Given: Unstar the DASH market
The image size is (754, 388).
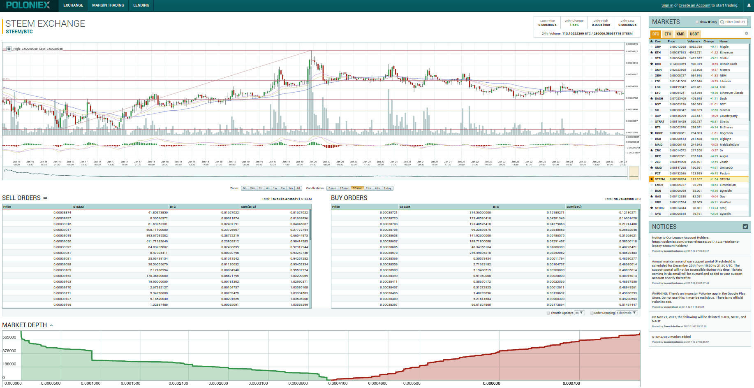Looking at the screenshot, I should coord(652,99).
